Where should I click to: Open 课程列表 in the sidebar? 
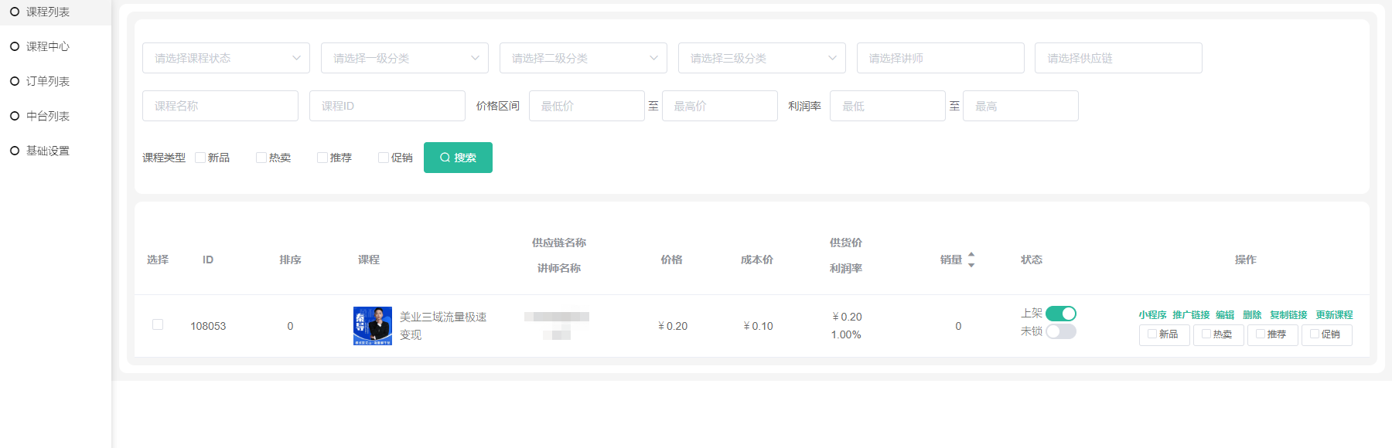(47, 12)
